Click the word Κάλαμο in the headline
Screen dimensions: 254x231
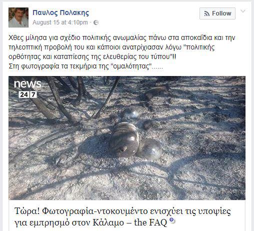tap(108, 222)
